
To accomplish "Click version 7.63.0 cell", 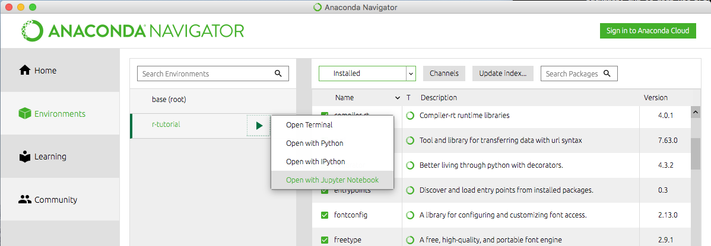I will click(668, 140).
